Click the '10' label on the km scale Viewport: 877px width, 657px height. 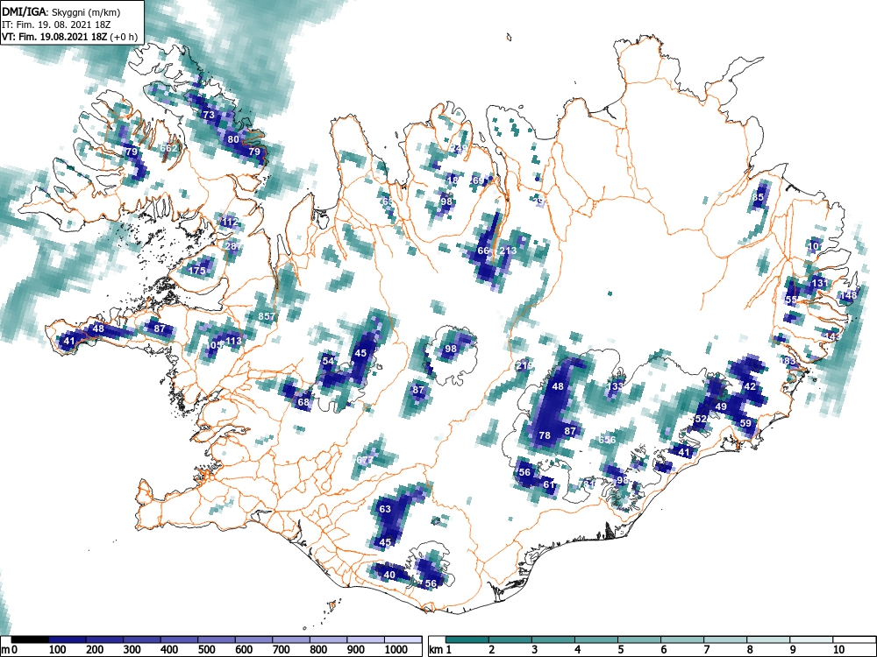click(x=838, y=650)
